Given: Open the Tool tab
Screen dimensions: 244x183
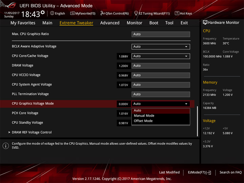Looking at the screenshot, I should coord(169,23).
